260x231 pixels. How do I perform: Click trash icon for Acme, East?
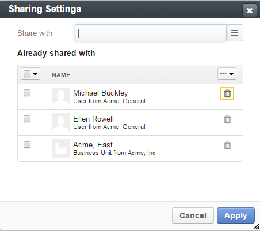tap(227, 145)
